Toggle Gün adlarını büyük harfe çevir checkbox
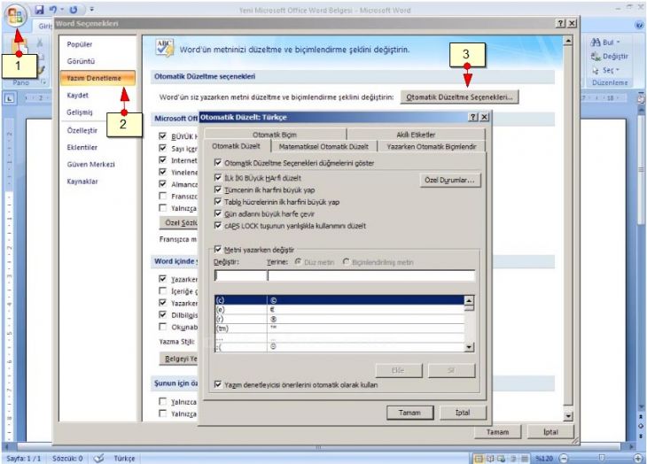The width and height of the screenshot is (647, 464). coord(218,213)
